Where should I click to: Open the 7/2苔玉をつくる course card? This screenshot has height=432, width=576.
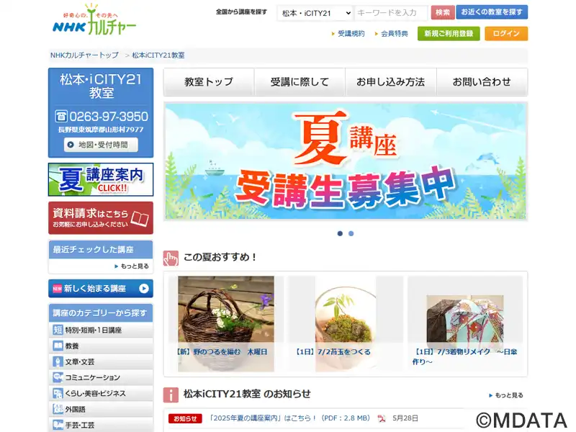click(346, 323)
